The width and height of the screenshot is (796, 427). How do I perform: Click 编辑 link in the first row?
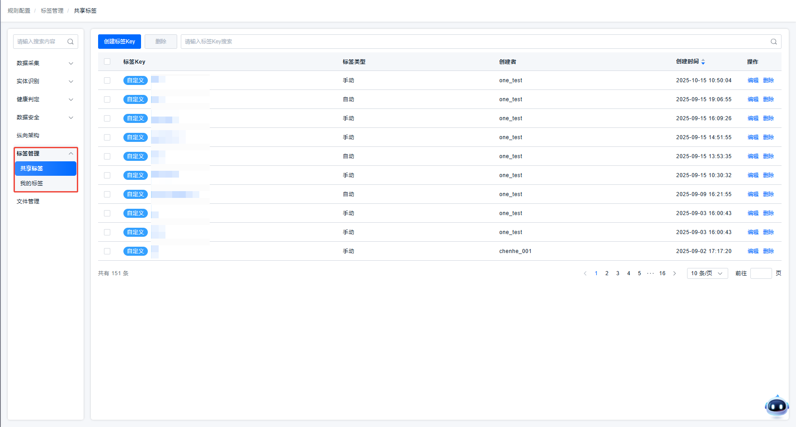(753, 80)
